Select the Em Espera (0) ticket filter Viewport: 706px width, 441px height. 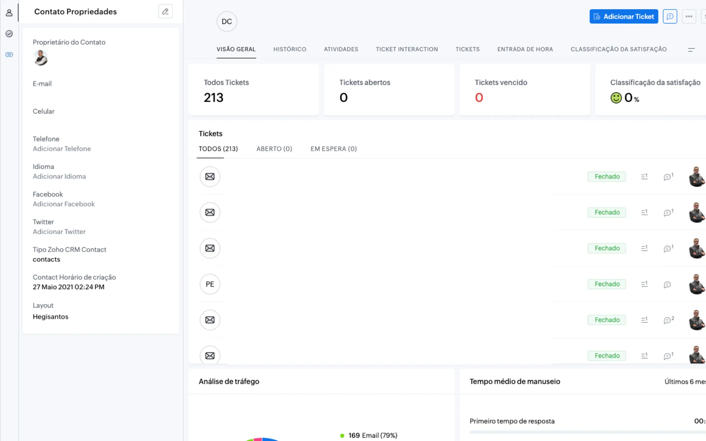(x=333, y=149)
